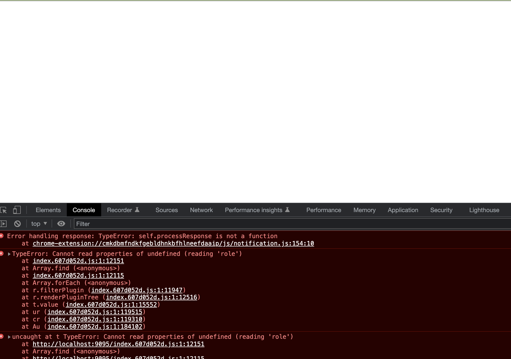Open the index.607d052d.js:1:12151 source link
The image size is (511, 359).
click(78, 261)
